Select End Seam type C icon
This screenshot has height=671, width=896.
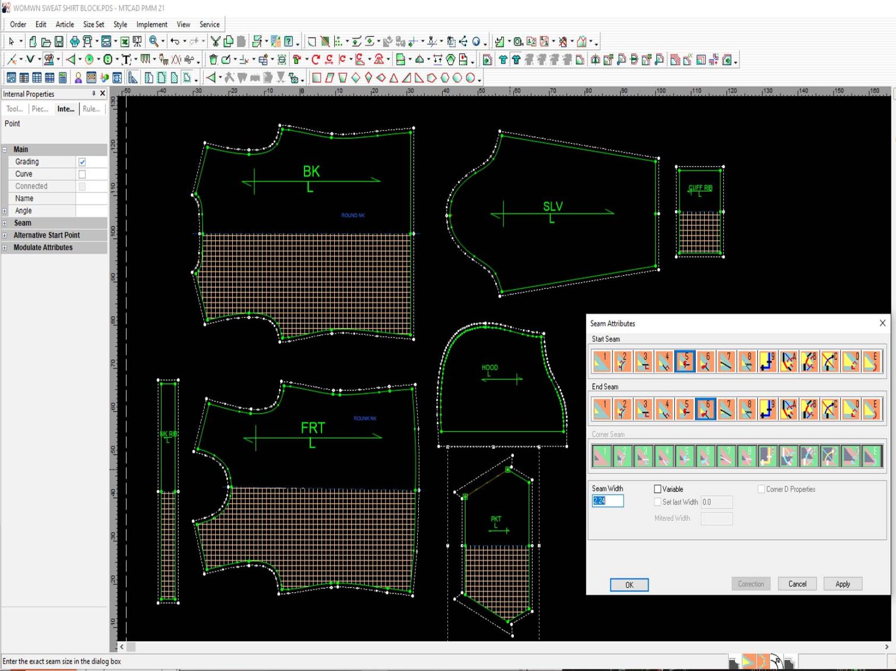(830, 410)
